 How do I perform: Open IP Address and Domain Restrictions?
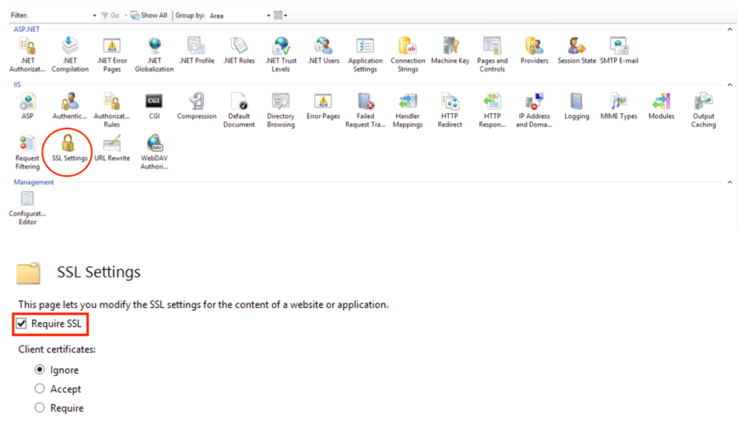(x=534, y=110)
